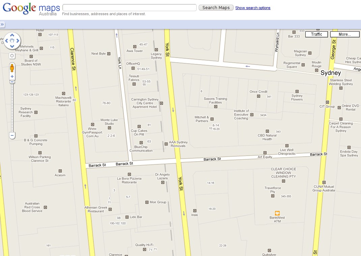Viewport: 361px width, 256px height.
Task: Click the BlueChip Communication marker
Action: [x=141, y=143]
